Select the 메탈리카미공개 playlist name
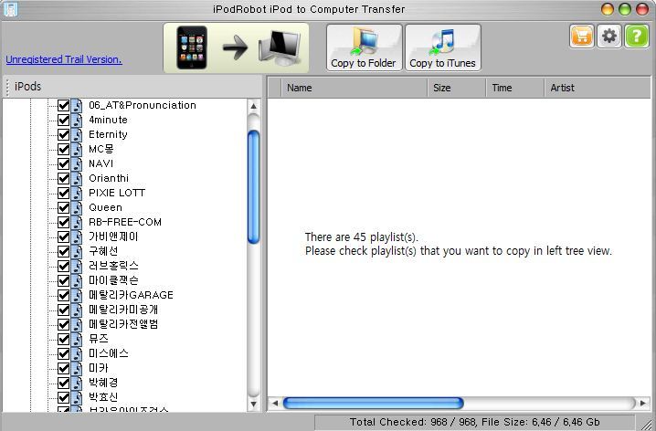The height and width of the screenshot is (431, 656). point(123,310)
